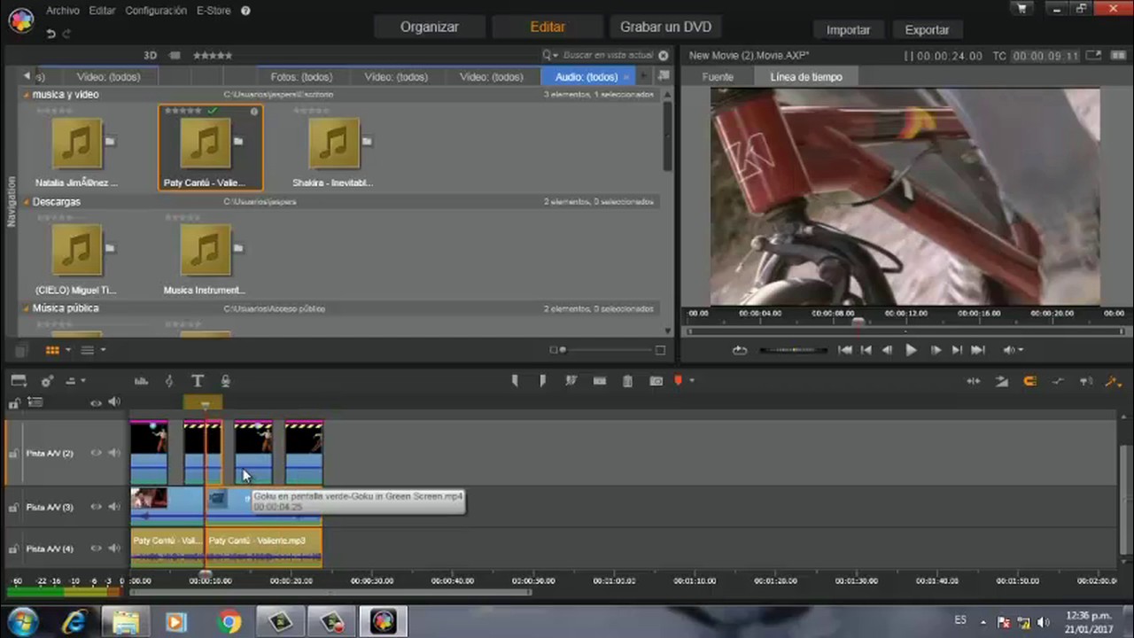Go to the Organizar section

click(429, 27)
